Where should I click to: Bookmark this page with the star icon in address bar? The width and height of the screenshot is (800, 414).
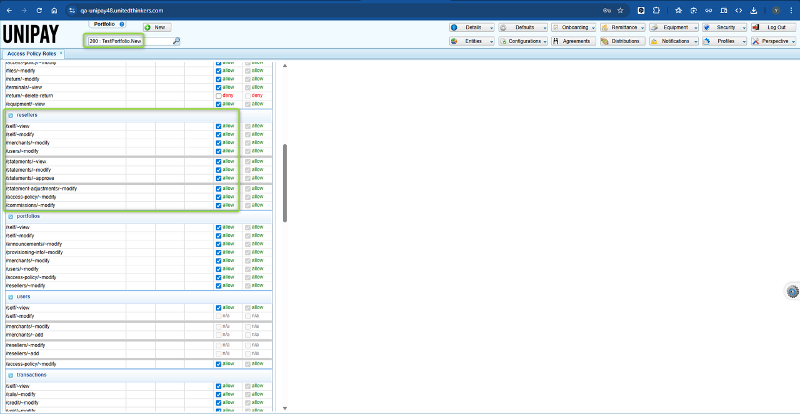click(x=621, y=10)
